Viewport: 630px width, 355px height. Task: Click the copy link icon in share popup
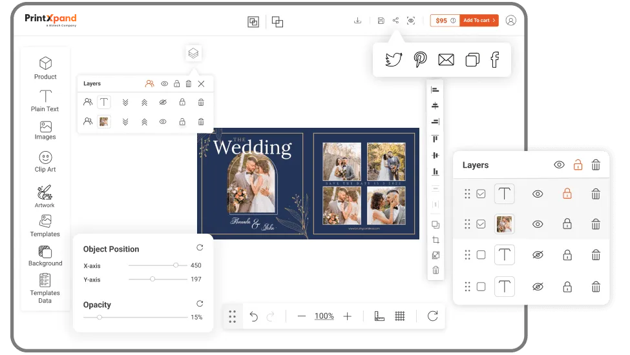click(x=472, y=60)
